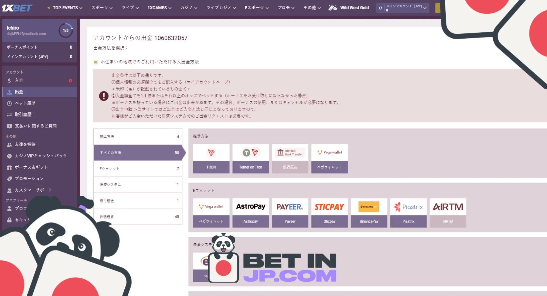This screenshot has width=547, height=296.
Task: Click the bonus and gifts present icon
Action: tap(9, 167)
